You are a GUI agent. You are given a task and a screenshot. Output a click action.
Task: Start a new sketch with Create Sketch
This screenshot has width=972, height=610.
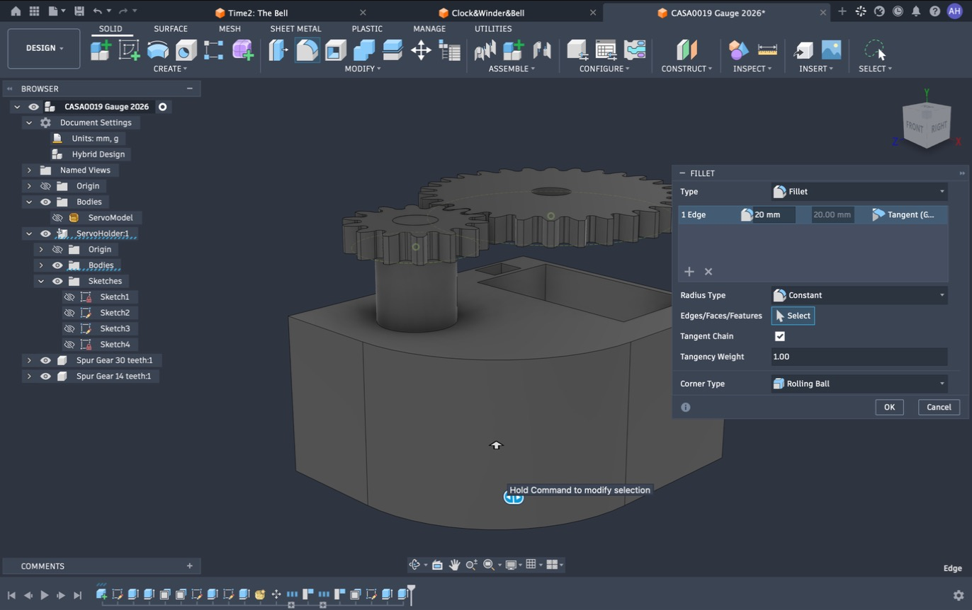tap(129, 50)
